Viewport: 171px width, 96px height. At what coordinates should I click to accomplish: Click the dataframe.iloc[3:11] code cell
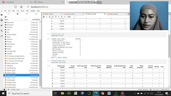click(x=109, y=62)
